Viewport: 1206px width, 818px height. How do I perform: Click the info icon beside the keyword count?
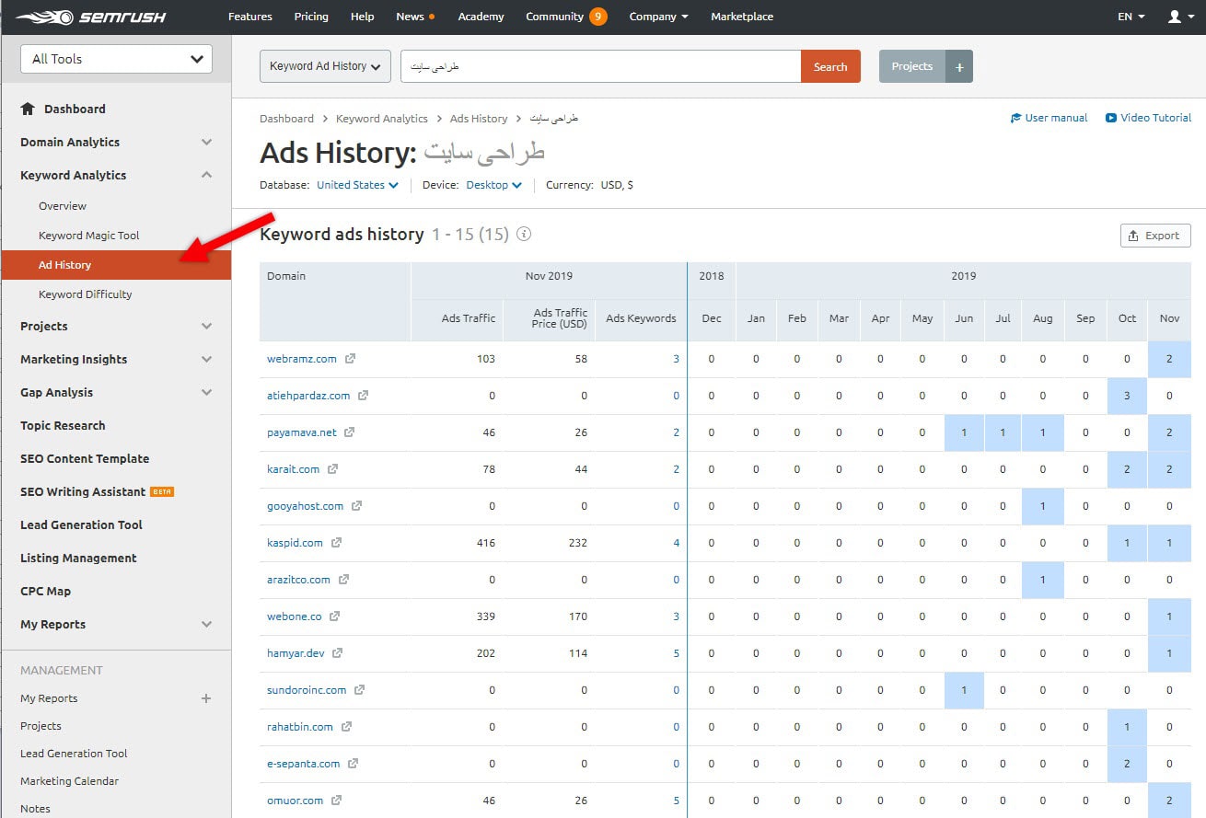point(523,235)
